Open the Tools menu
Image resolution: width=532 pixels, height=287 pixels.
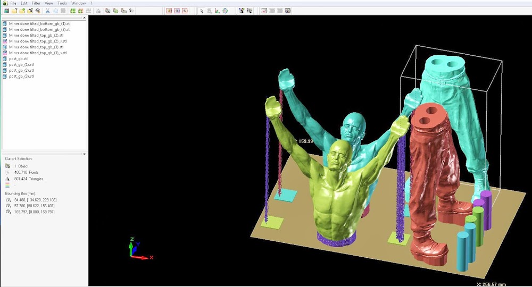point(62,3)
